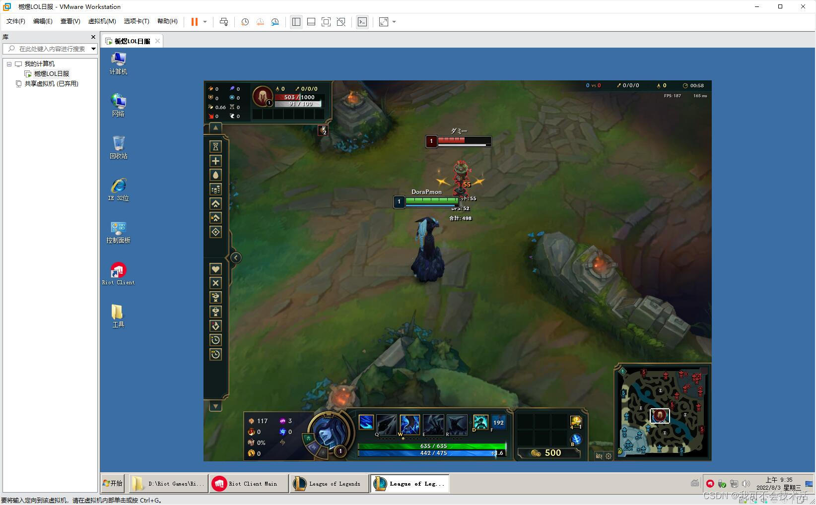Click the dummy marker on the minimap
The height and width of the screenshot is (505, 816).
[660, 416]
